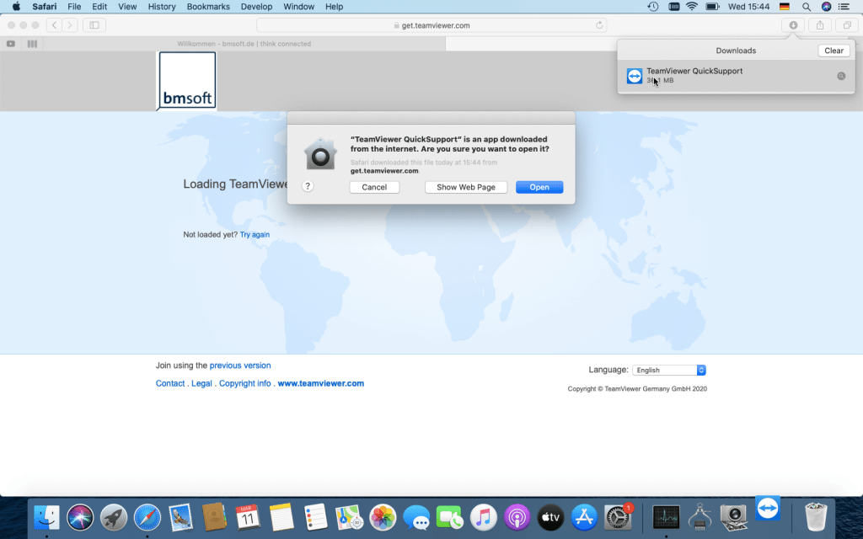This screenshot has width=863, height=539.
Task: Click the Try again link
Action: (x=255, y=234)
